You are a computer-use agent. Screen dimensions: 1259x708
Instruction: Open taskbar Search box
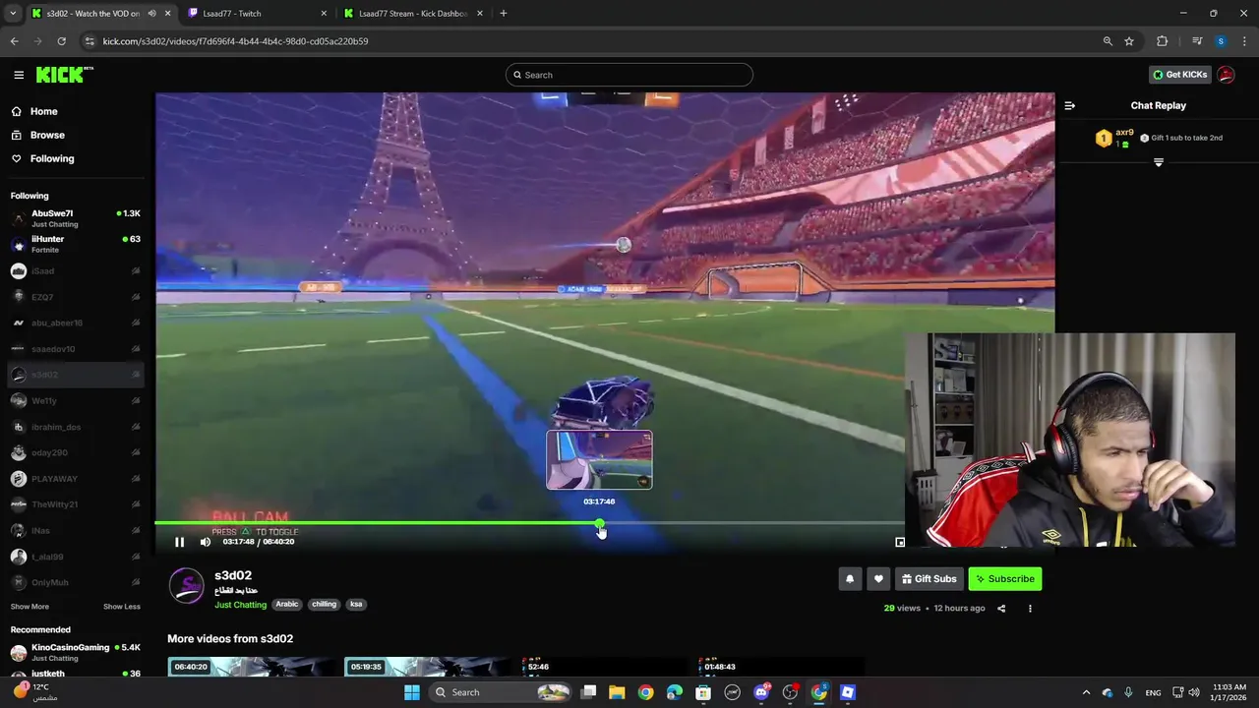[x=502, y=692]
